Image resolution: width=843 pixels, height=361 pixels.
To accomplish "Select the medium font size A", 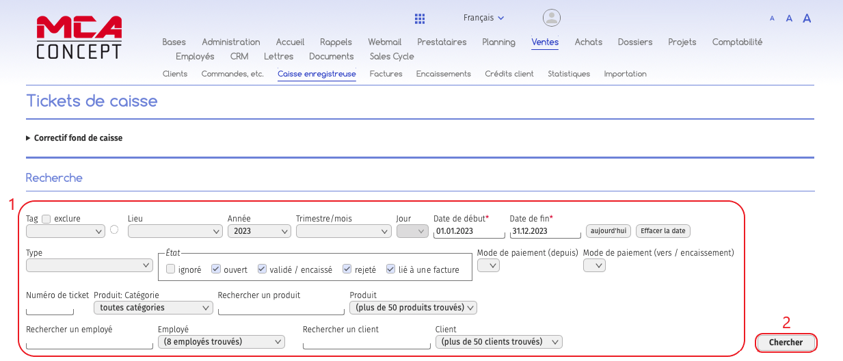I will tap(789, 18).
